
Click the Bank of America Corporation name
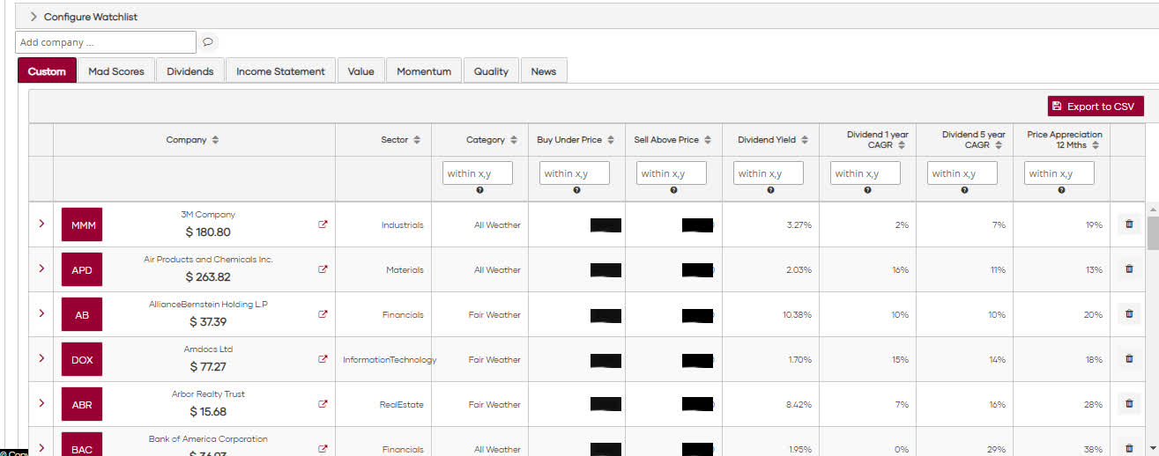pos(208,438)
